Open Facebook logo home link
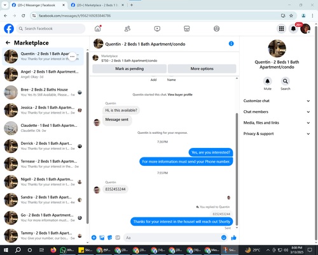The height and width of the screenshot is (255, 318). click(x=9, y=29)
